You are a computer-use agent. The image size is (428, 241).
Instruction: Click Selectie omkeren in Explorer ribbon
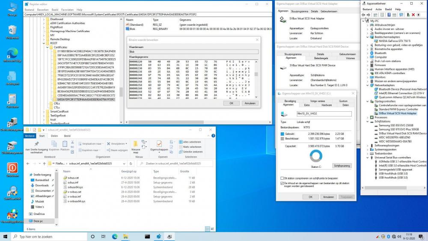[190, 152]
